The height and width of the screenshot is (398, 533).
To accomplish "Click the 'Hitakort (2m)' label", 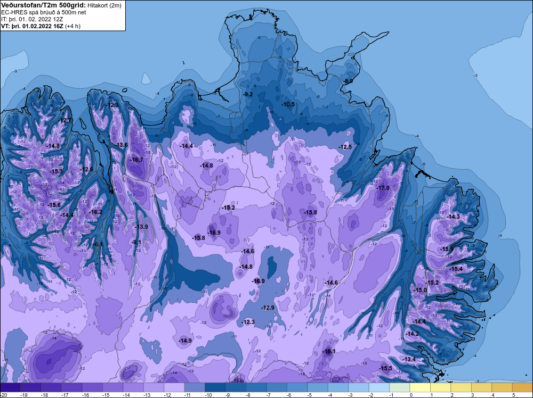I will coord(104,5).
